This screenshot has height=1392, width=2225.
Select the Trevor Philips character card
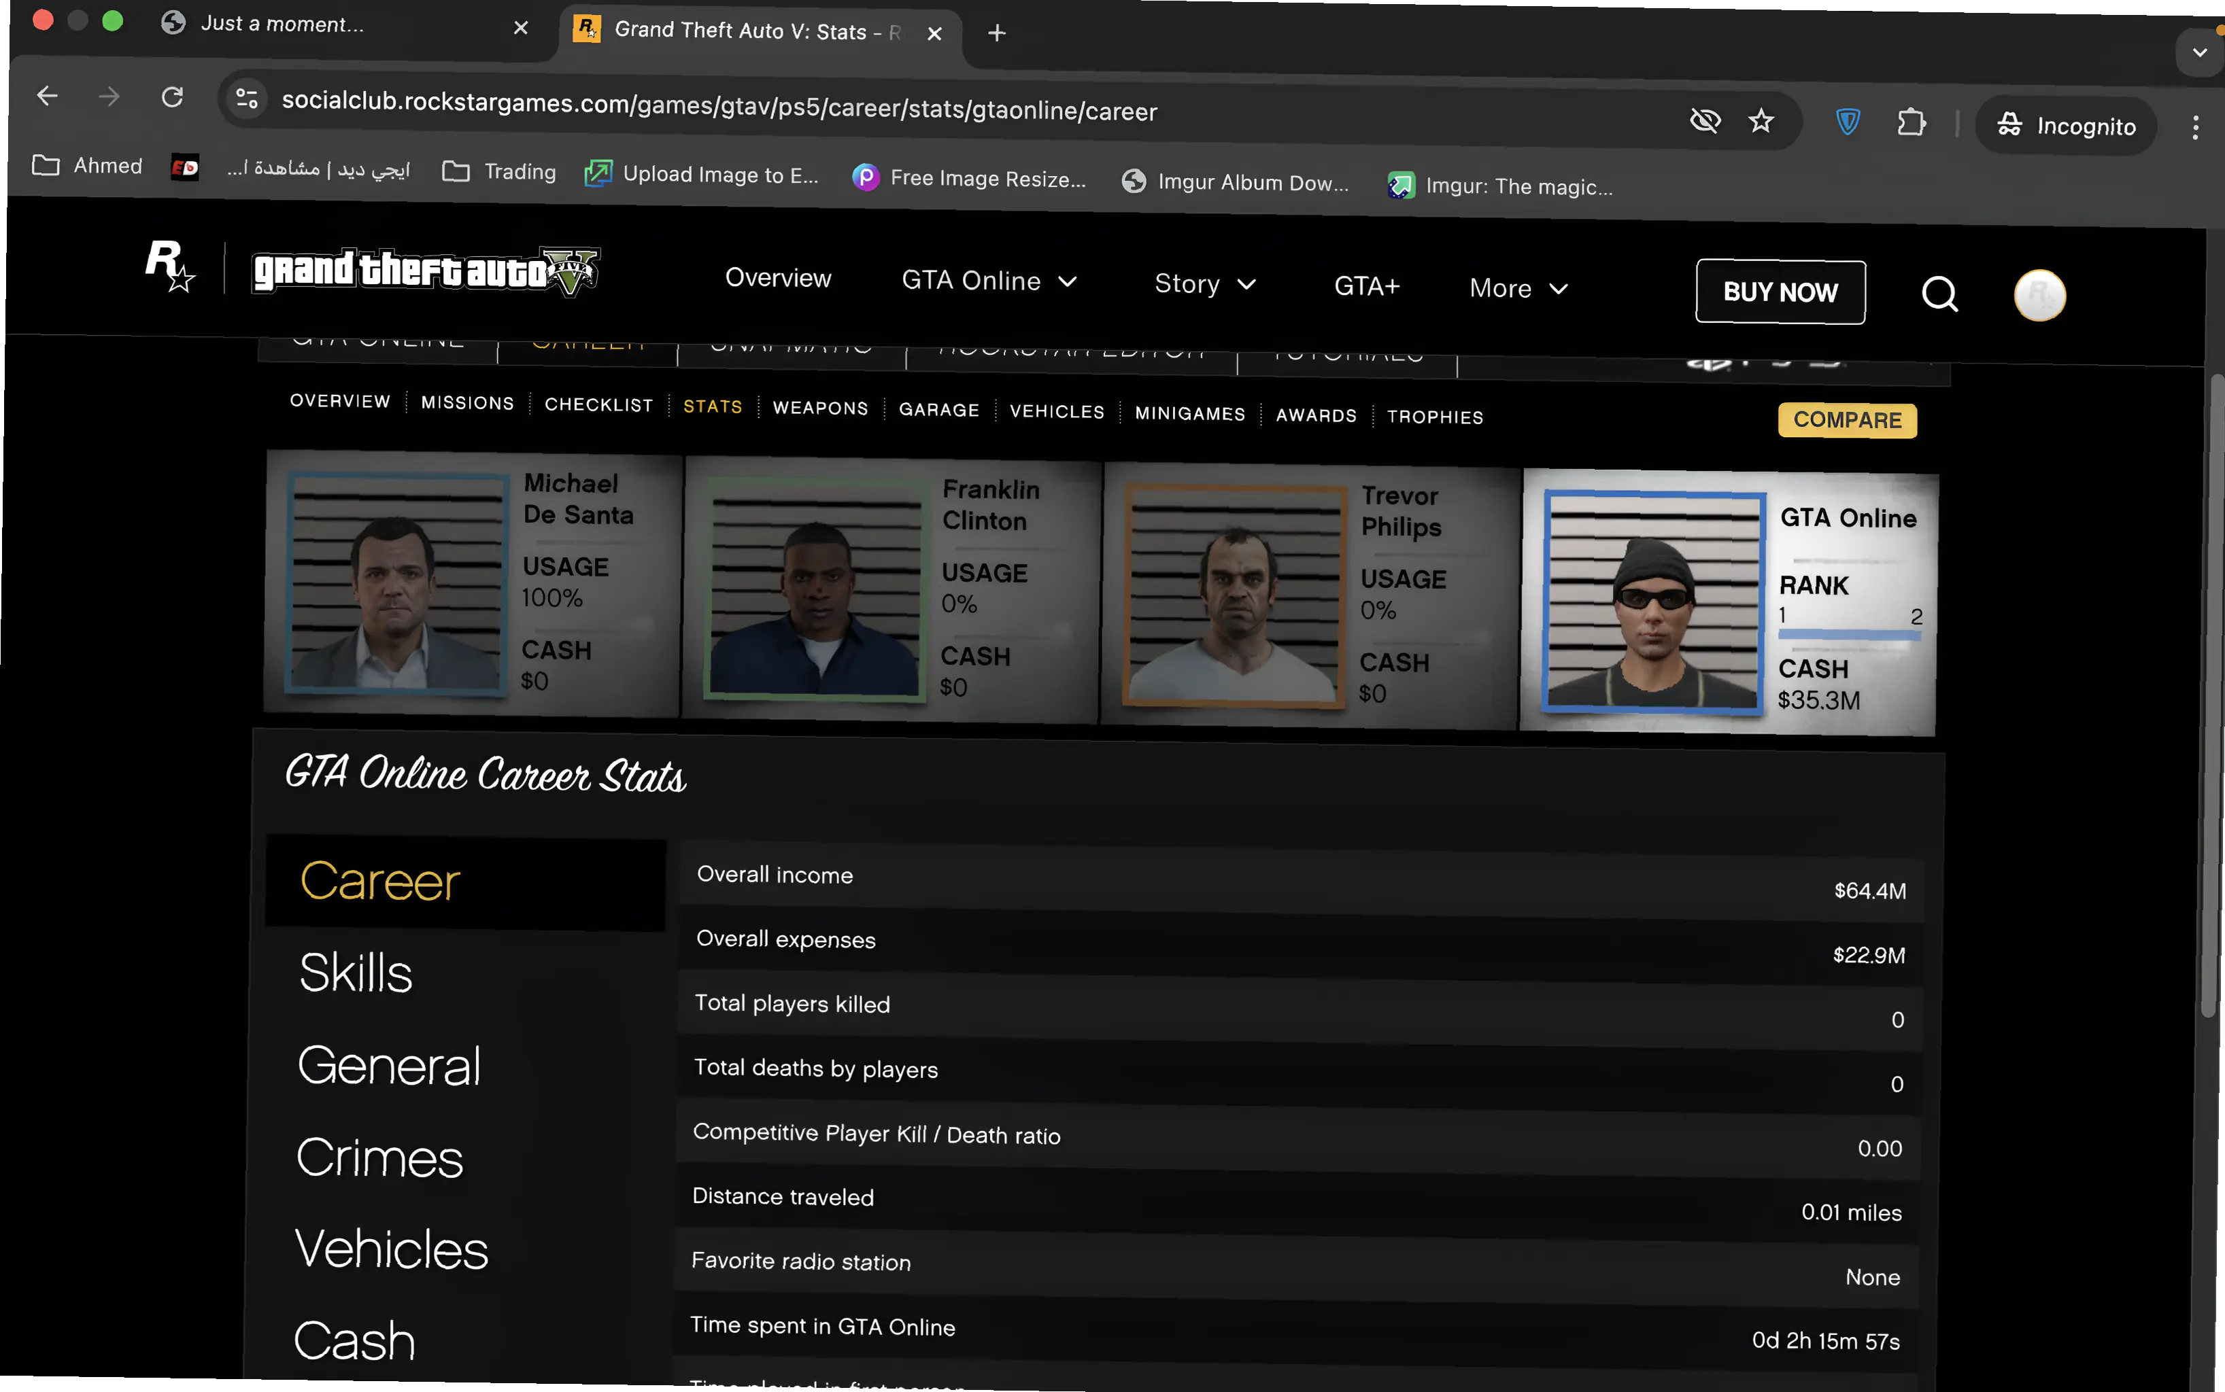(x=1310, y=597)
